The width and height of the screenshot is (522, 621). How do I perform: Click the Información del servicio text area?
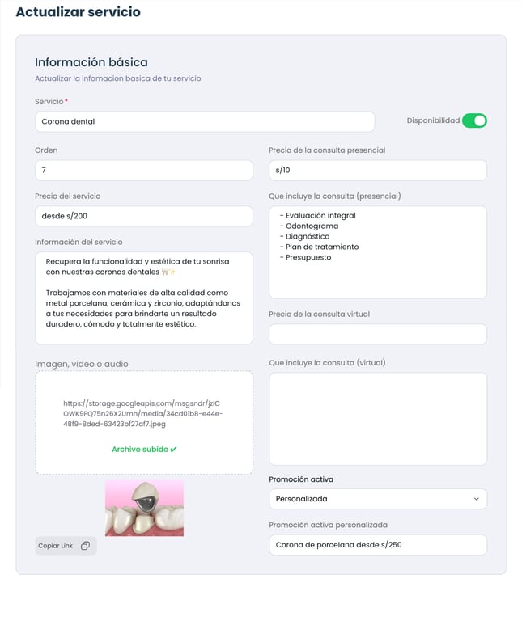click(x=144, y=298)
